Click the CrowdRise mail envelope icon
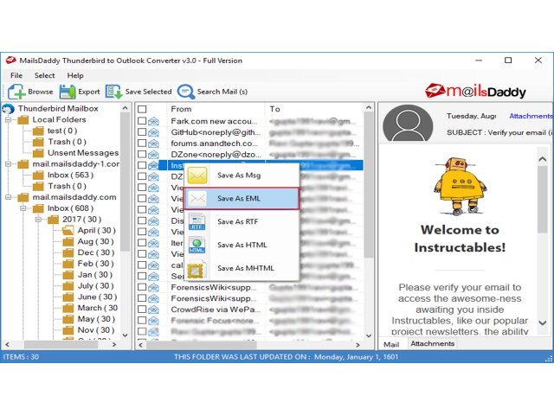The width and height of the screenshot is (554, 415). tap(153, 310)
